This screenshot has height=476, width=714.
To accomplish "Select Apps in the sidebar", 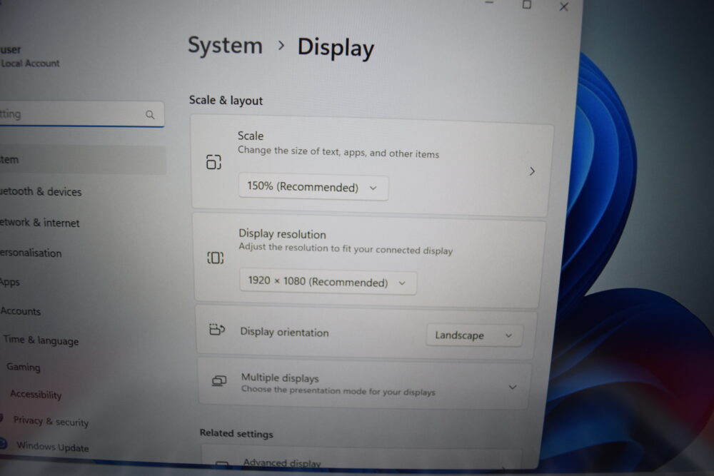I will pyautogui.click(x=9, y=282).
